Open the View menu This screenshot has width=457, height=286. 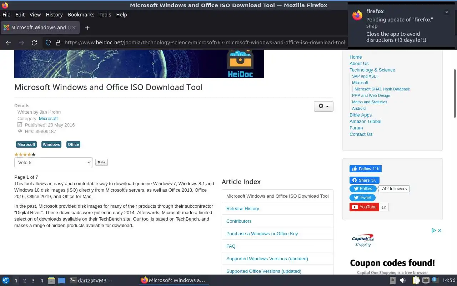coord(35,15)
